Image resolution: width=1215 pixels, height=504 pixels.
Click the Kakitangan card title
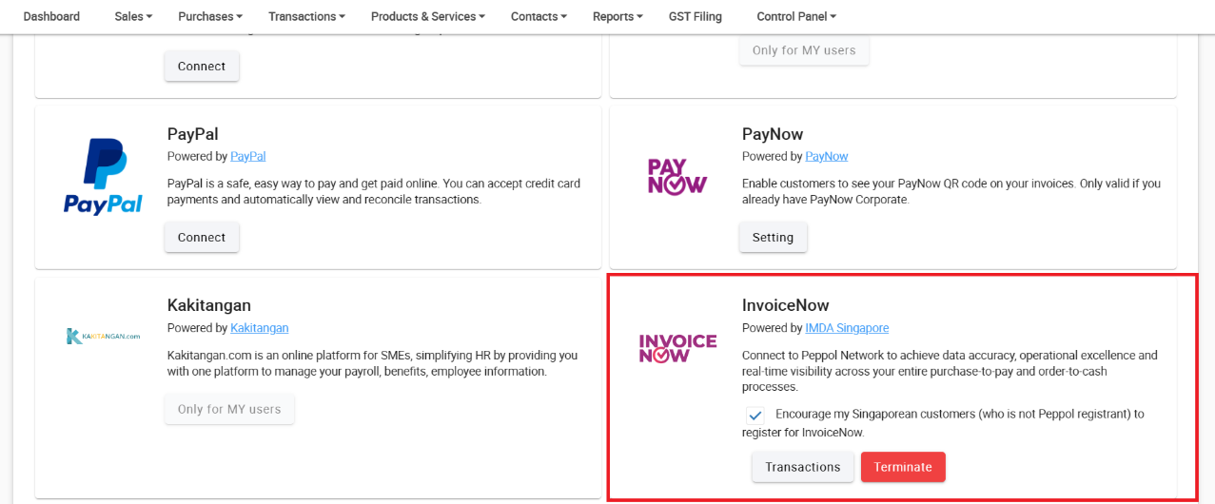coord(209,305)
